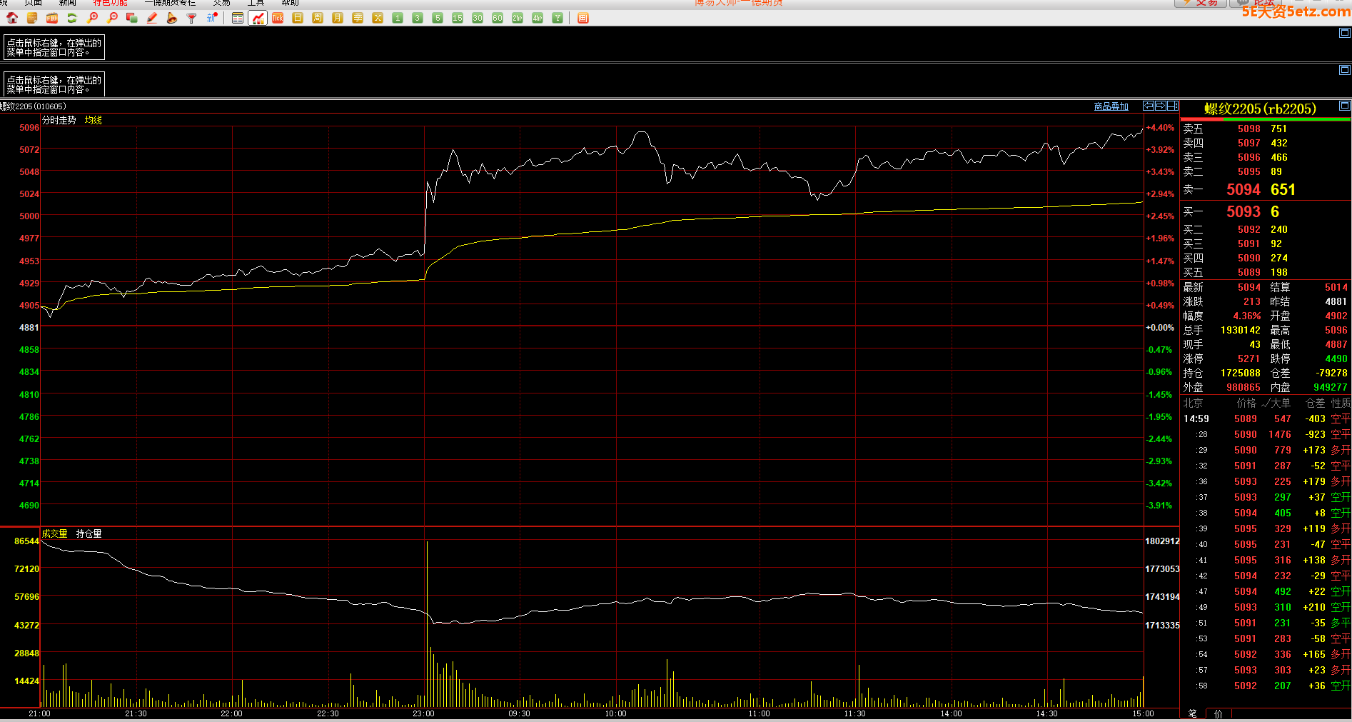
Task: Click the green refresh arrows icon
Action: click(72, 18)
